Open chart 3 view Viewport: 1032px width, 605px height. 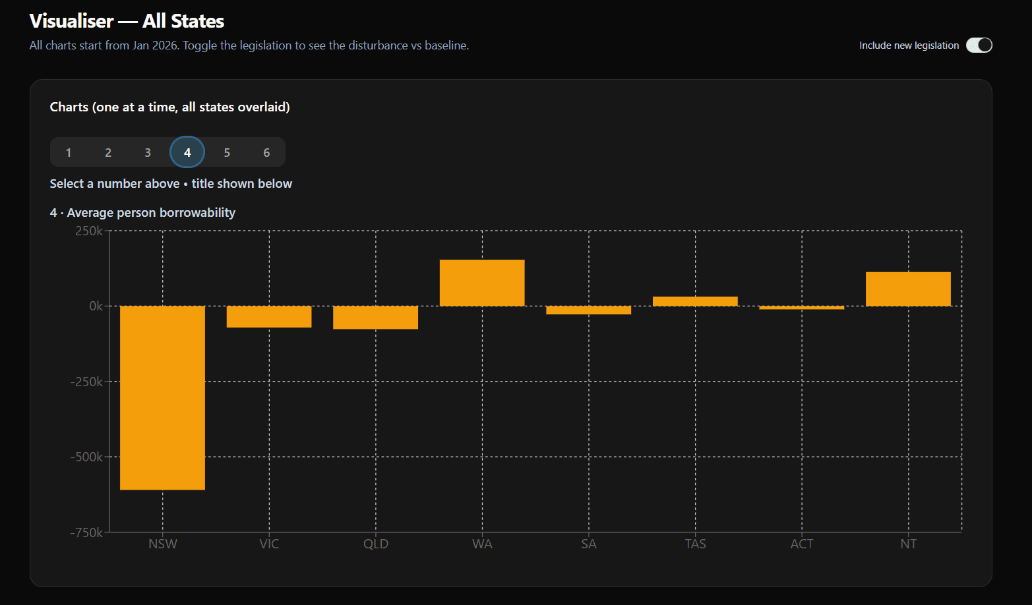tap(148, 152)
